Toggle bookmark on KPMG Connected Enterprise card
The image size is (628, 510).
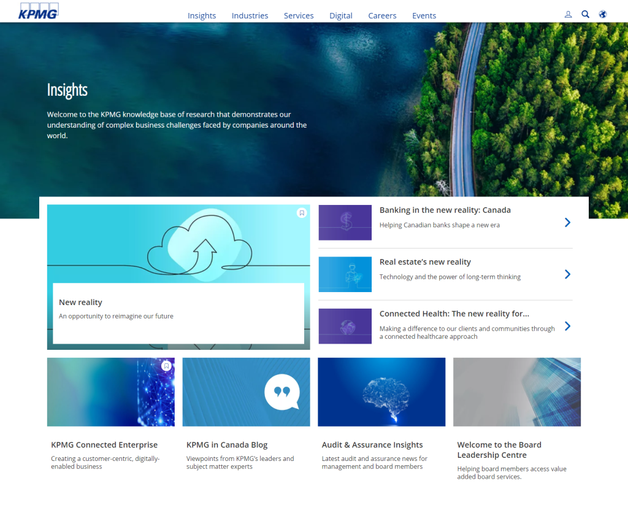(166, 366)
